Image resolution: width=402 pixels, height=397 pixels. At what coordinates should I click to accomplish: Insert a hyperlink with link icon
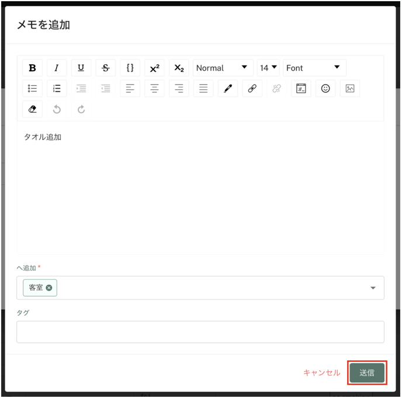pos(252,89)
